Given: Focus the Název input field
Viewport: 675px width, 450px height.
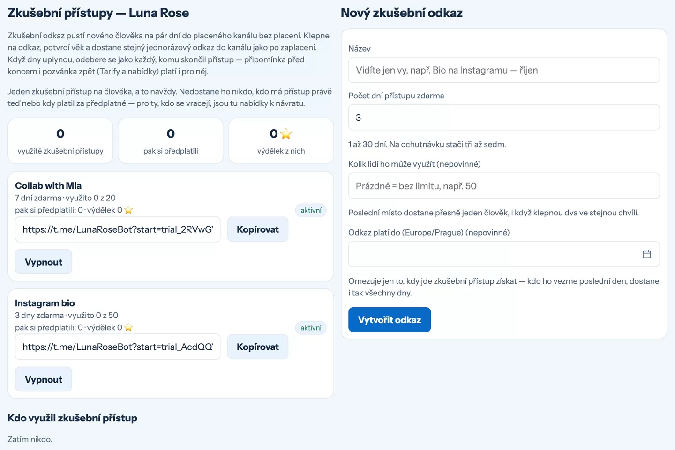Looking at the screenshot, I should point(504,70).
